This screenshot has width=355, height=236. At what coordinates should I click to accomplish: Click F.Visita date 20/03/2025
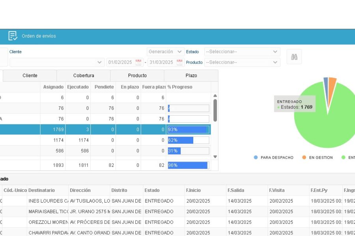281,222
